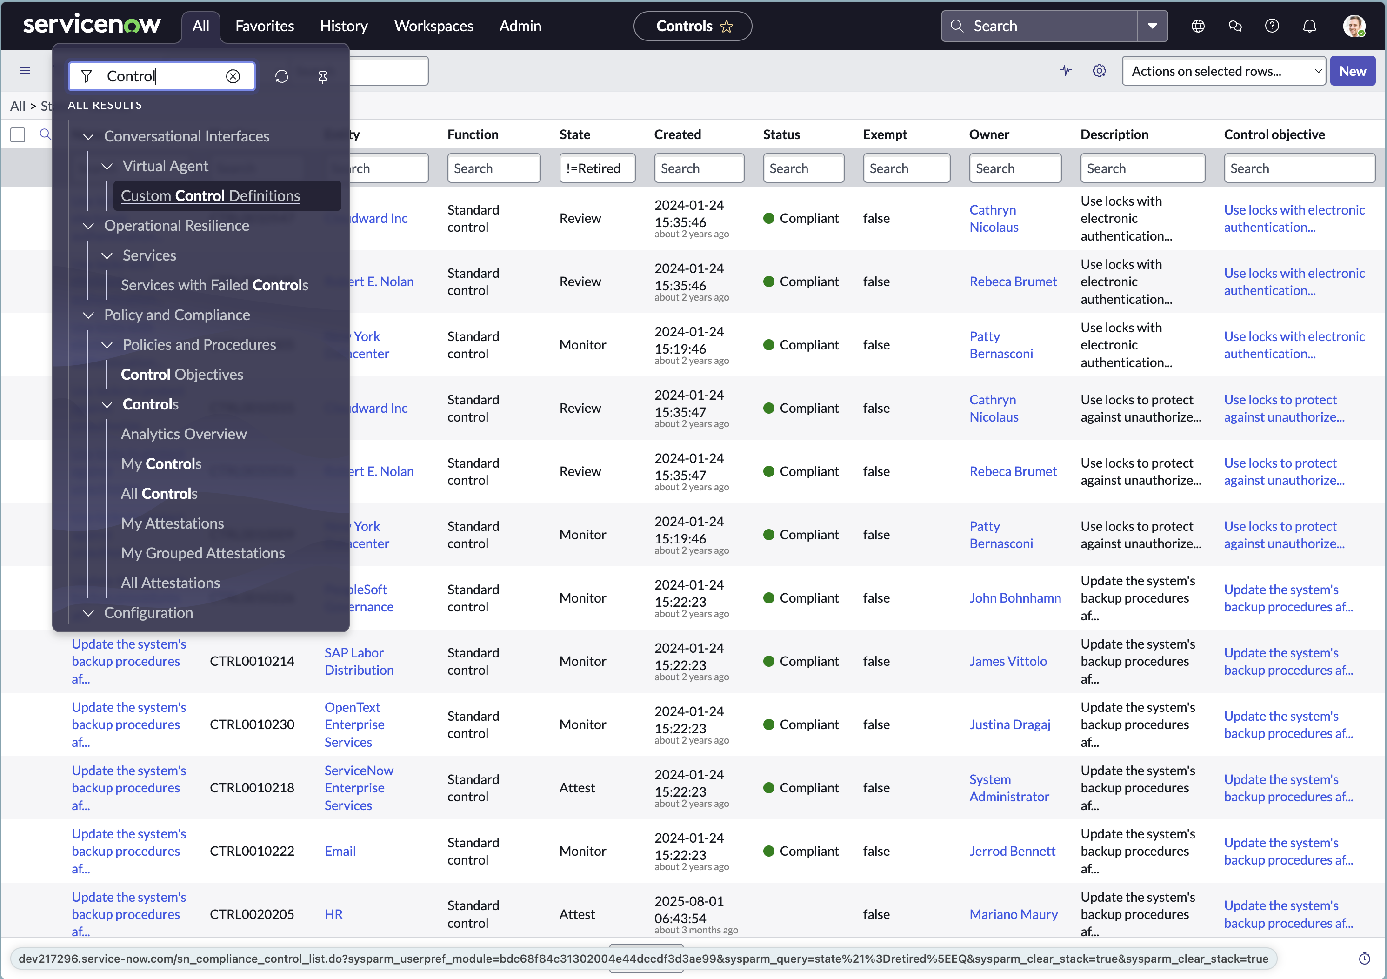
Task: Expand the global search dropdown arrow
Action: pos(1152,26)
